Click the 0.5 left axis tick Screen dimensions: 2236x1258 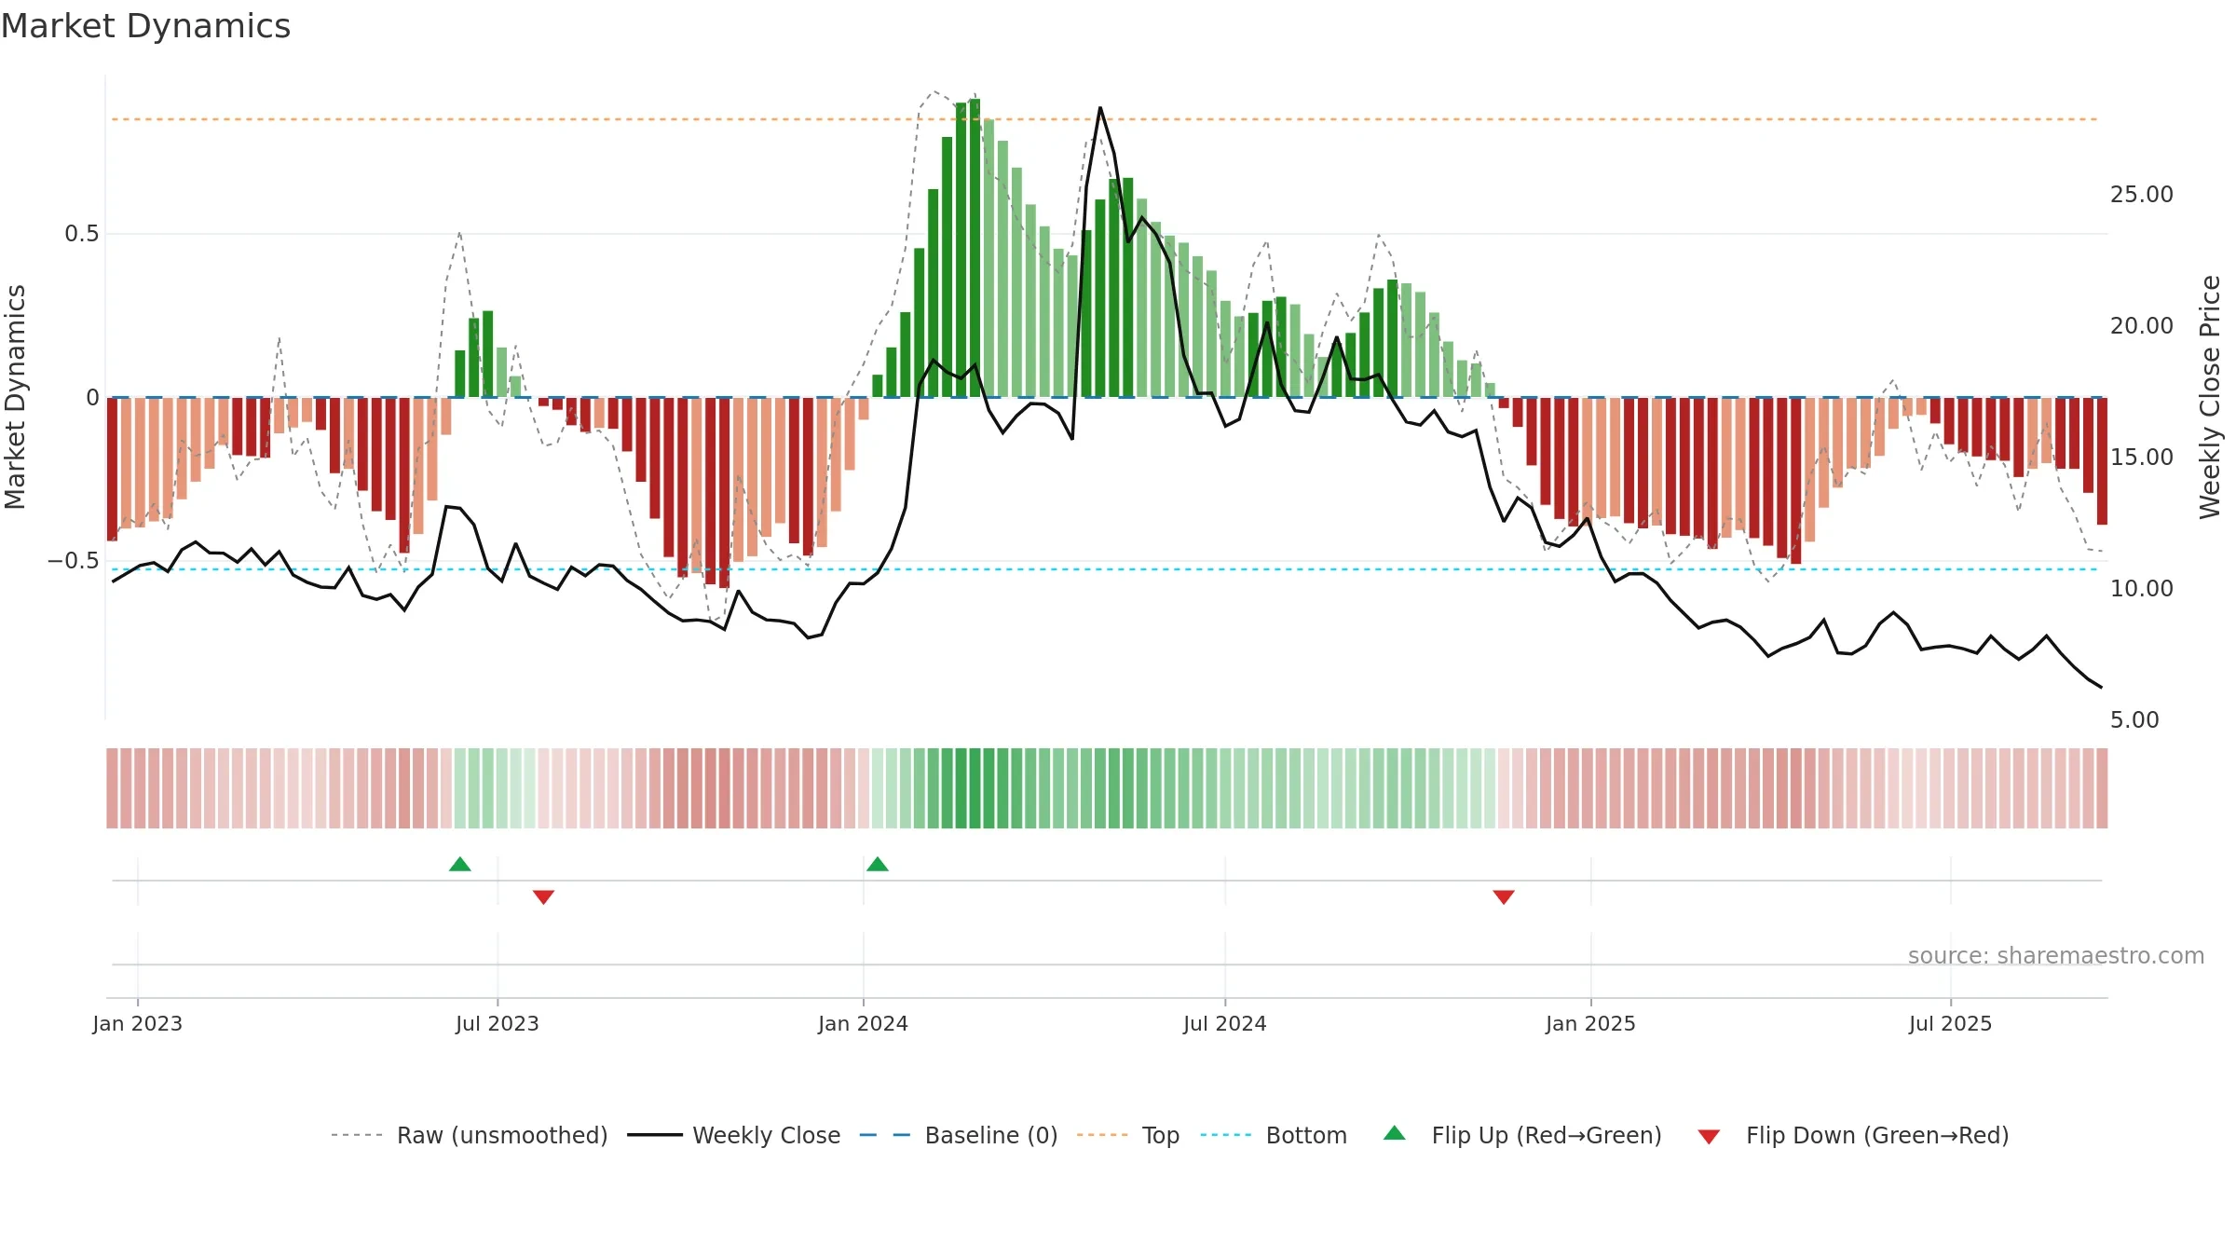point(82,233)
